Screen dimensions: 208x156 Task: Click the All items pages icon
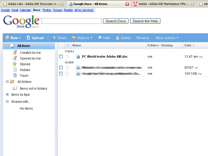12,46
